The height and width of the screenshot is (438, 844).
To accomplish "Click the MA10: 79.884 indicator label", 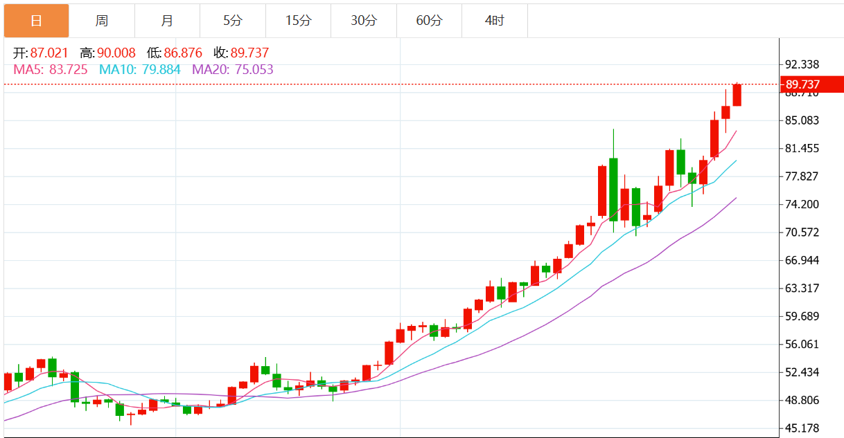I will coord(140,69).
